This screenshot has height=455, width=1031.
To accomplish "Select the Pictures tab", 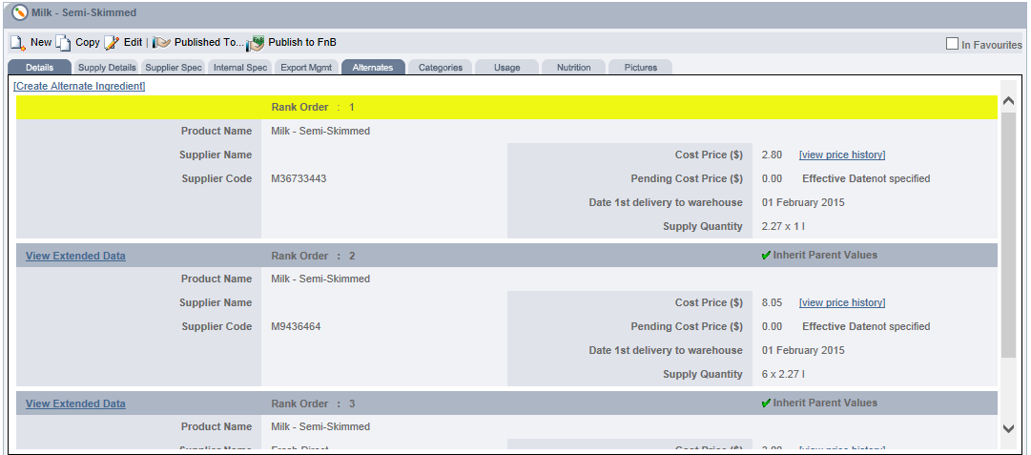I will [x=640, y=68].
